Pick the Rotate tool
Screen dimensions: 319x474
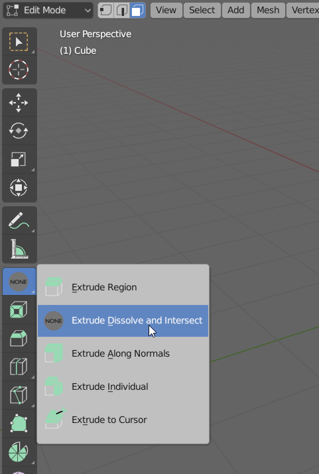[x=19, y=131]
